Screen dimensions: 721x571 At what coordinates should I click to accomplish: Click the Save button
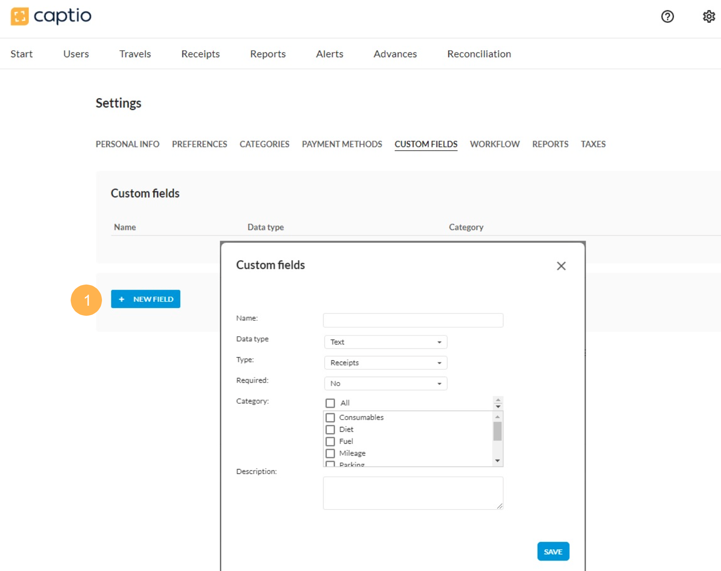point(553,551)
